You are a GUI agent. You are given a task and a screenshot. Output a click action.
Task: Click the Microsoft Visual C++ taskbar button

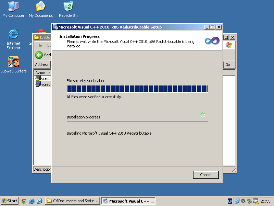[128, 201]
